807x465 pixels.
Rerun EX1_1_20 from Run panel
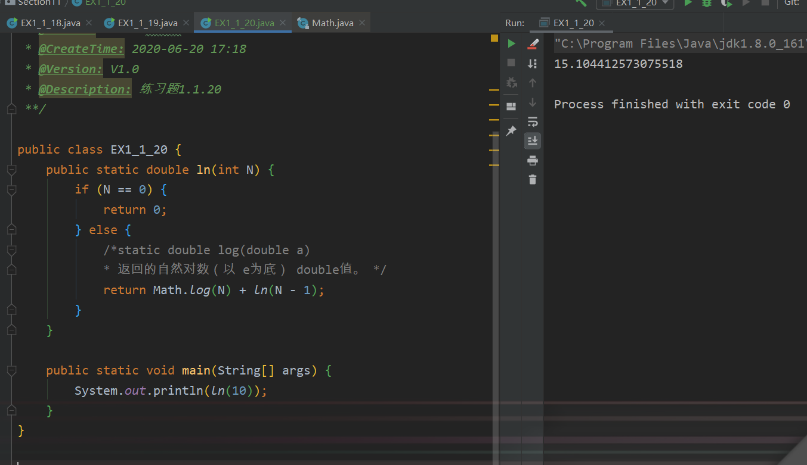[511, 43]
